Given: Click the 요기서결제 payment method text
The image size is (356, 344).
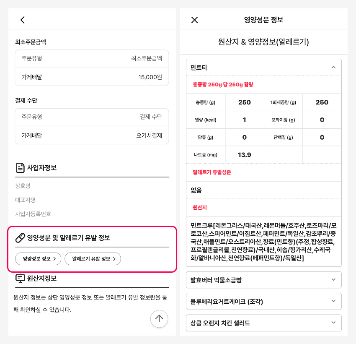Looking at the screenshot, I should (149, 136).
